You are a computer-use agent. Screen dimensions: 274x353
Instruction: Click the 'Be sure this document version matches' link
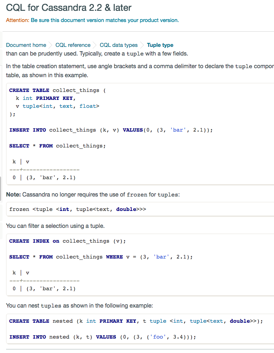click(x=105, y=20)
